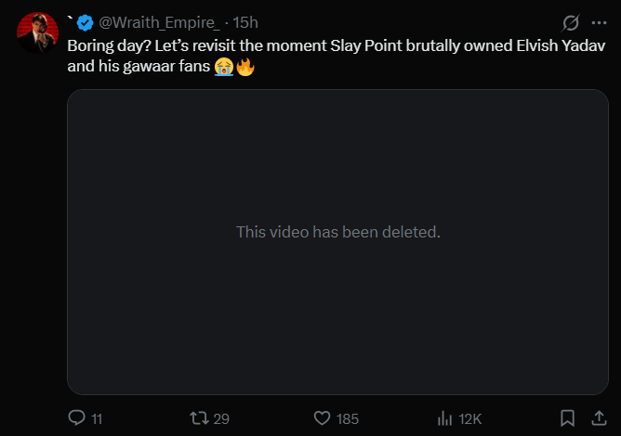The image size is (621, 436).
Task: Open the Wraith_Empire_ profile avatar
Action: tap(37, 32)
